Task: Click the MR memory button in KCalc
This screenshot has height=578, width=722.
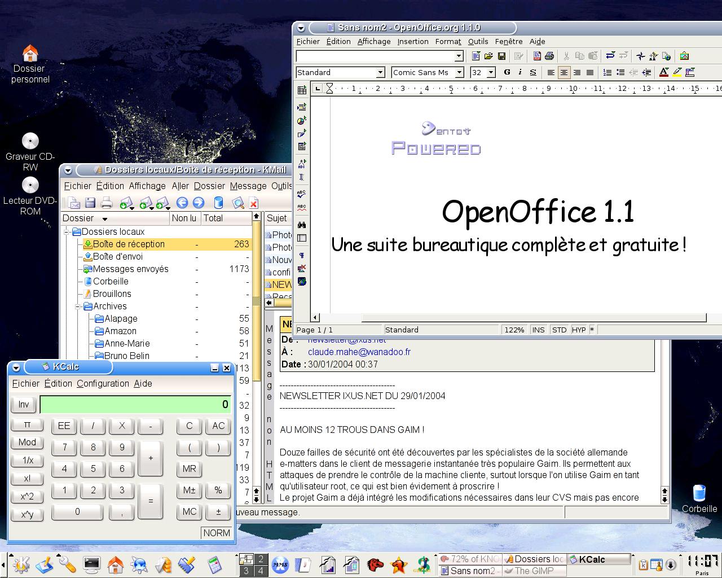Action: click(x=190, y=468)
